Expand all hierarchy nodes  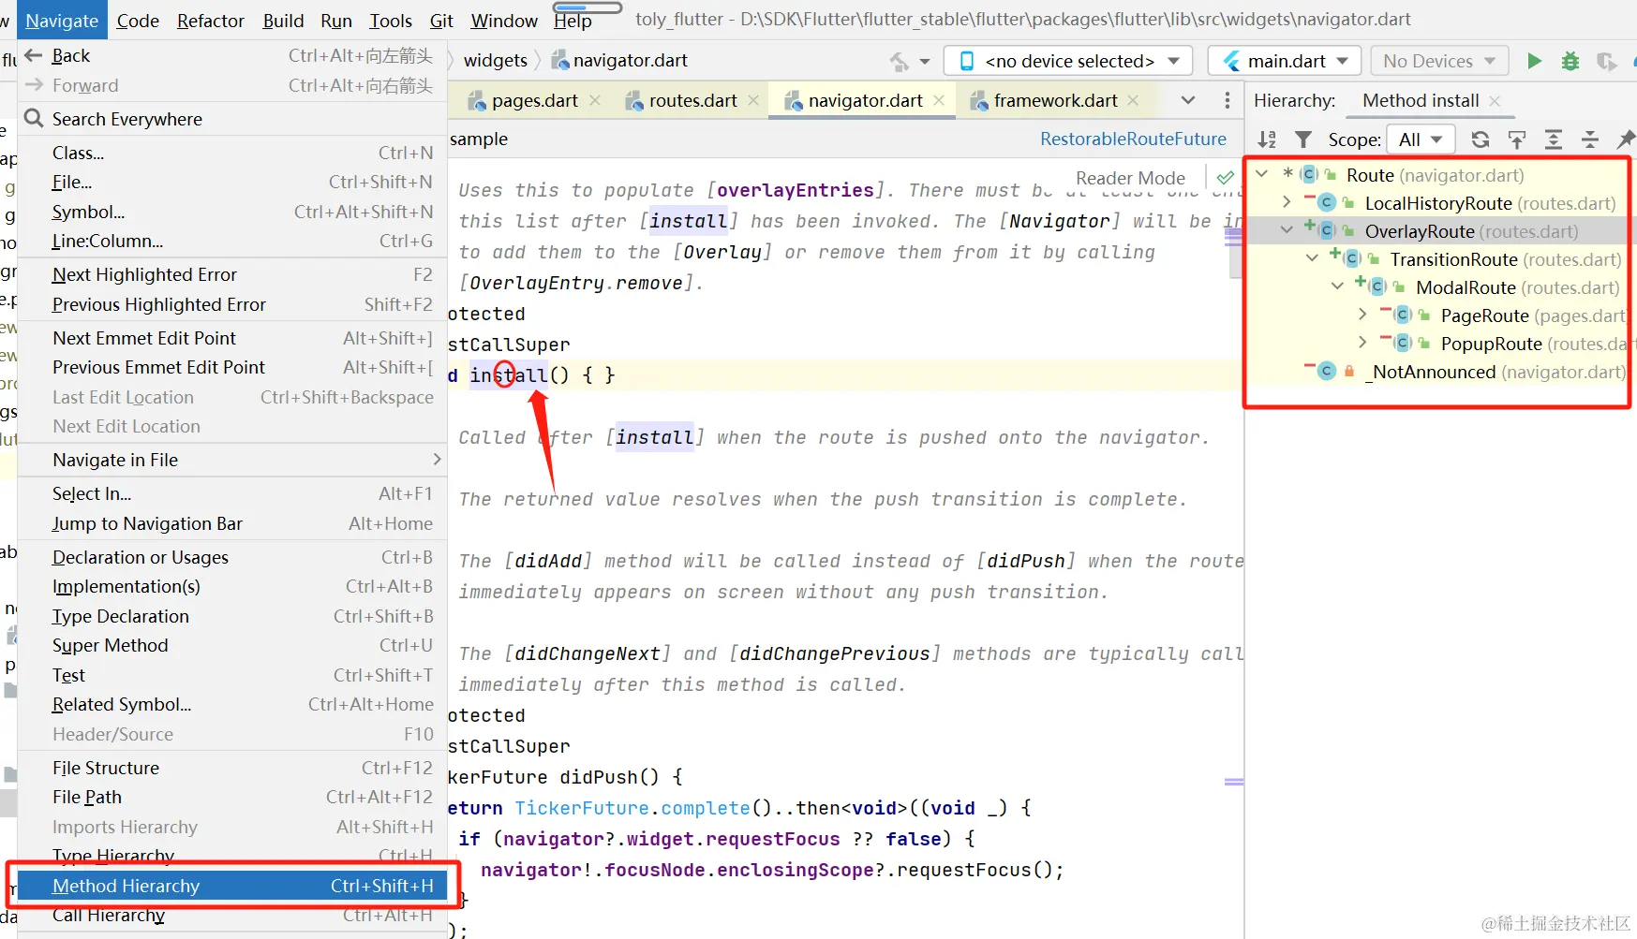point(1554,139)
